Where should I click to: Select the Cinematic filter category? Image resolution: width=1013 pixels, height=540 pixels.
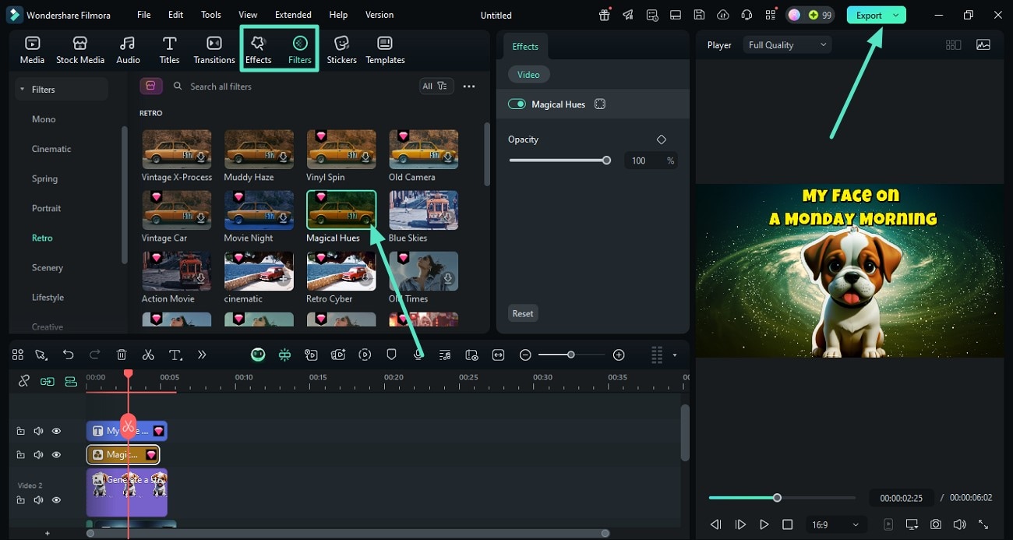click(51, 149)
